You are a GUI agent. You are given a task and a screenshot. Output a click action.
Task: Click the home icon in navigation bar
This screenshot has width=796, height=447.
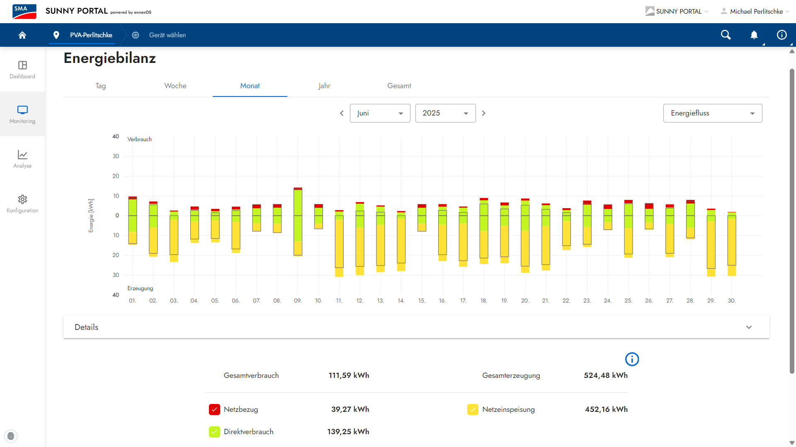pyautogui.click(x=22, y=35)
